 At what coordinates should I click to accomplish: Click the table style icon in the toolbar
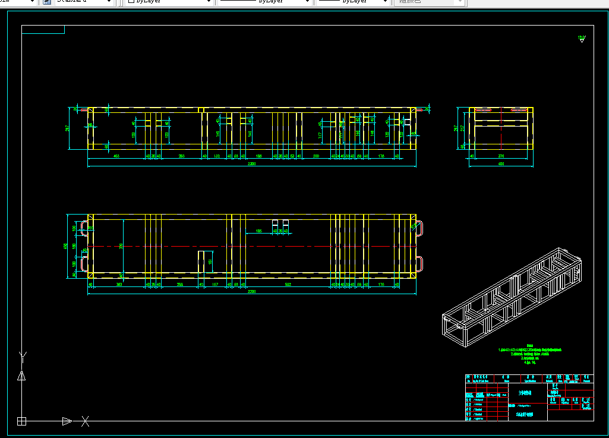(x=46, y=2)
